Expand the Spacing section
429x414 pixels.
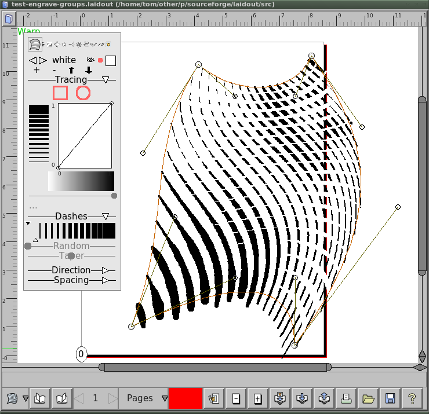point(106,280)
